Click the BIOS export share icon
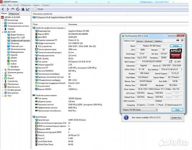 tap(171, 62)
